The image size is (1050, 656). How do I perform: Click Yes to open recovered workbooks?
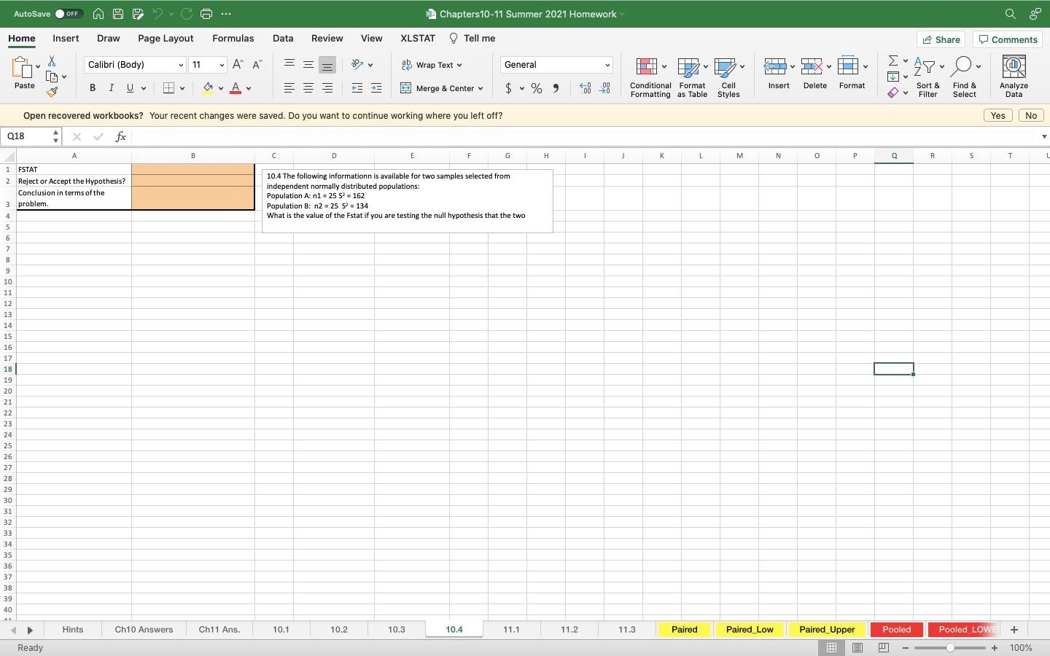click(x=997, y=115)
